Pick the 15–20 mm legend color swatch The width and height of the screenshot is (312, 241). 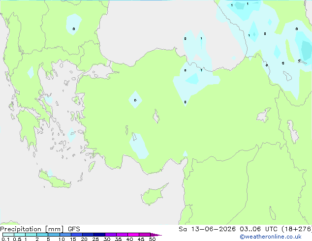[x=77, y=235]
